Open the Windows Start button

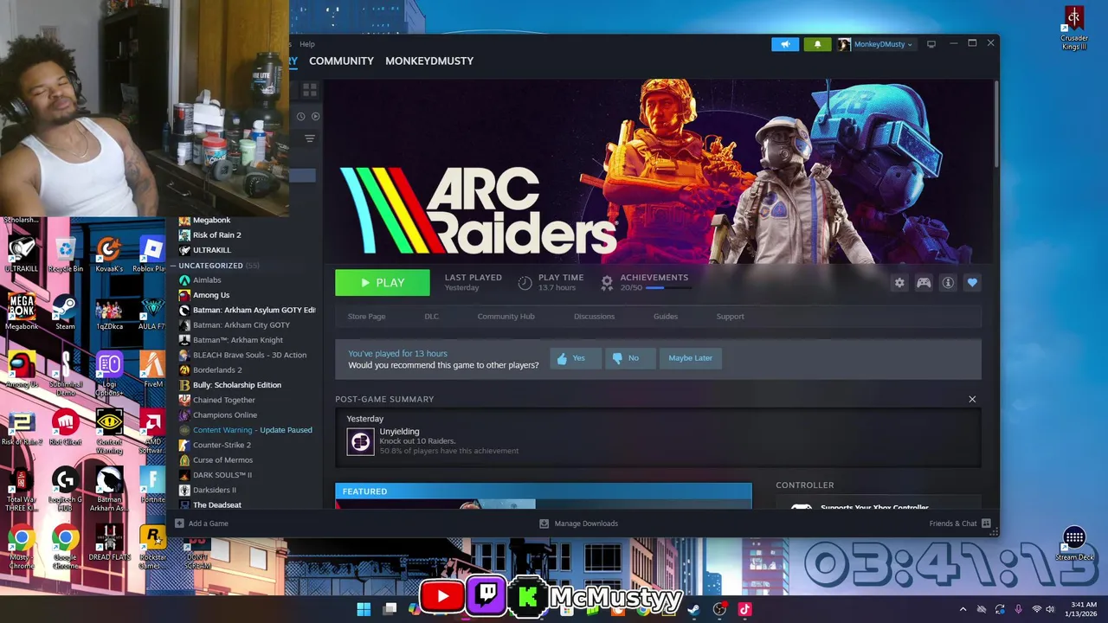pyautogui.click(x=364, y=609)
